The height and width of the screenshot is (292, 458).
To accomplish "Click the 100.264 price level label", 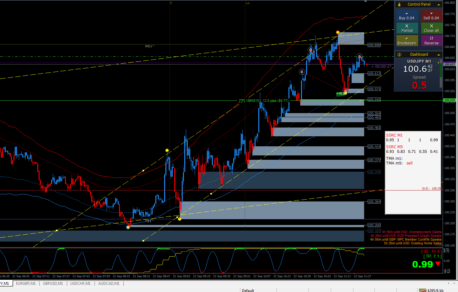I will click(374, 202).
